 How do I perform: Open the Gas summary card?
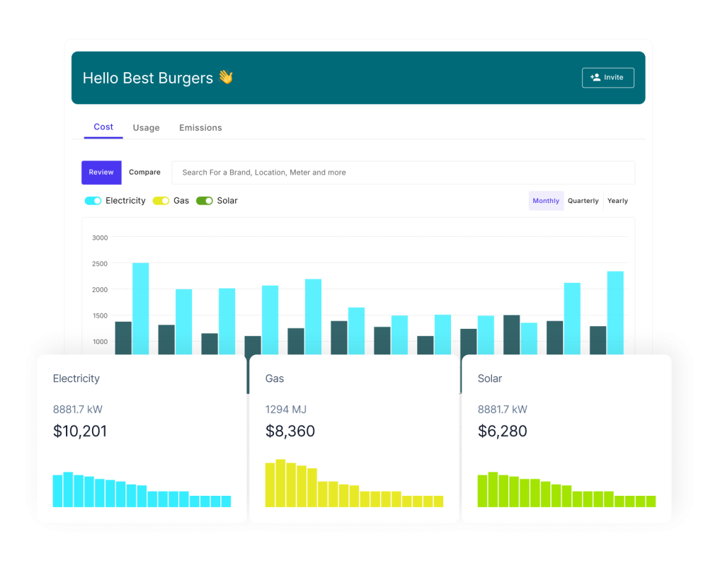354,439
